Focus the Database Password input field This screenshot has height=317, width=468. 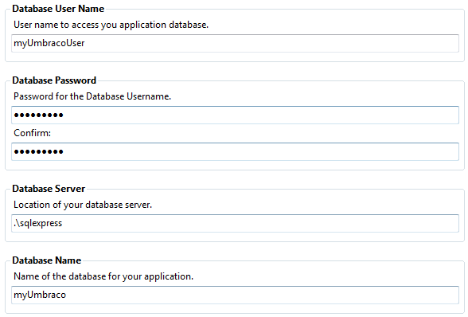point(235,115)
